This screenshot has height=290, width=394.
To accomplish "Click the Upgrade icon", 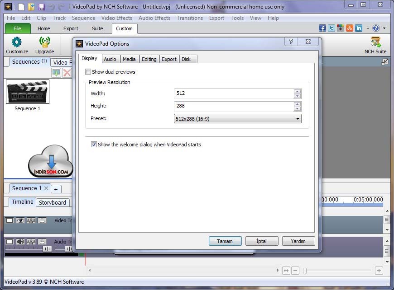I will coord(44,42).
